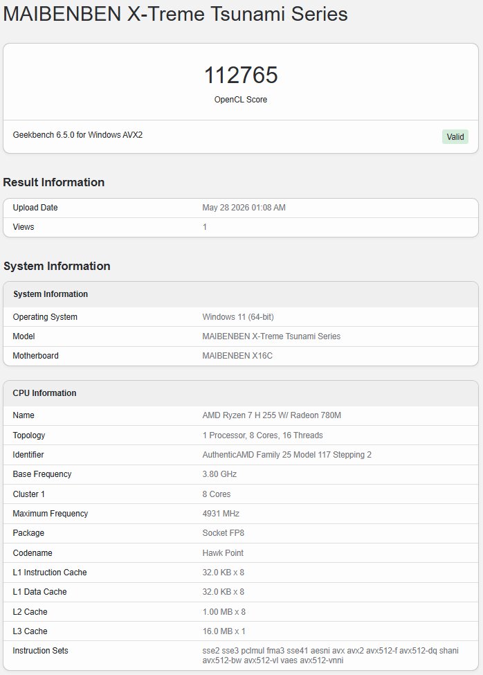The width and height of the screenshot is (483, 675).
Task: Select the 8 Cores cluster value
Action: click(217, 494)
